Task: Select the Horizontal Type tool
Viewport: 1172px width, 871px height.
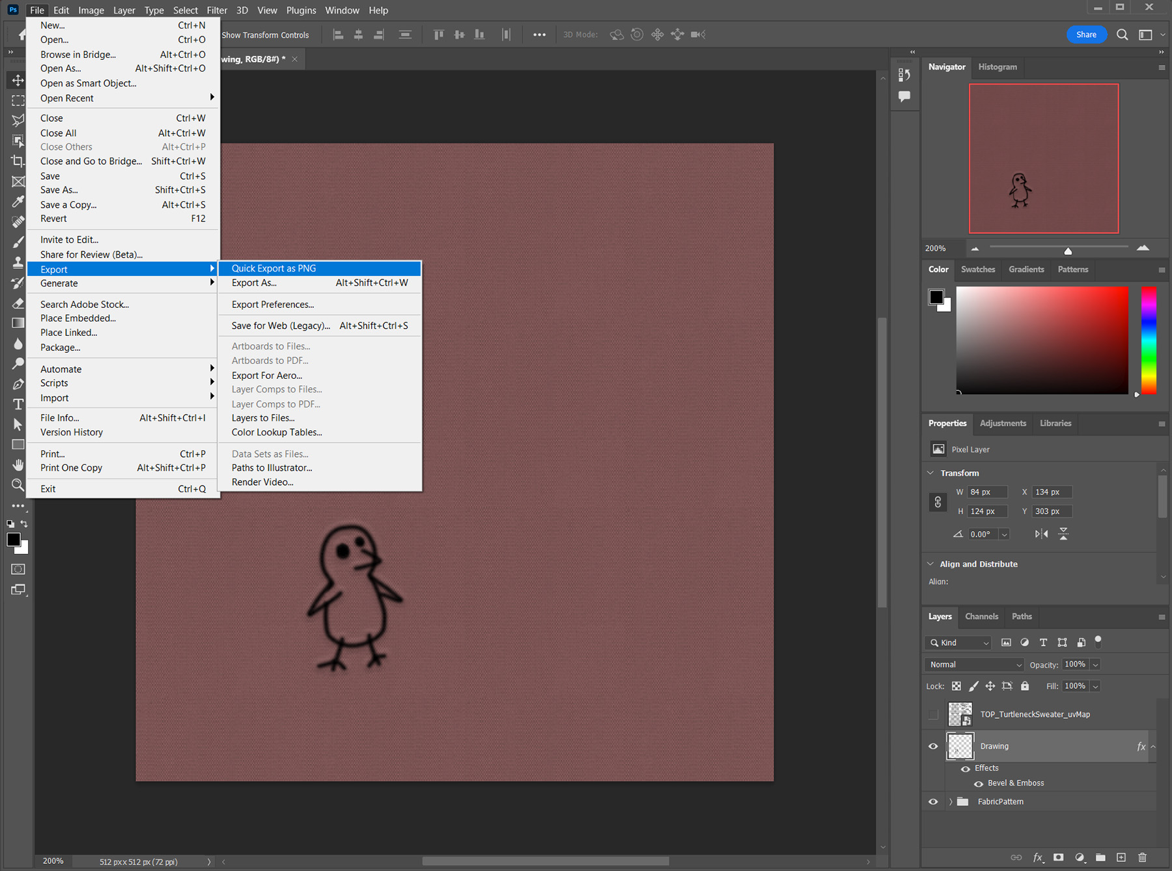Action: click(x=18, y=404)
